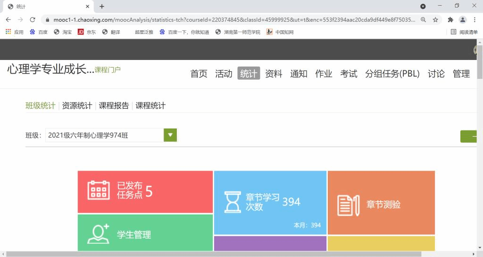The height and width of the screenshot is (257, 483).
Task: Reload the page with the refresh icon
Action: pyautogui.click(x=33, y=20)
